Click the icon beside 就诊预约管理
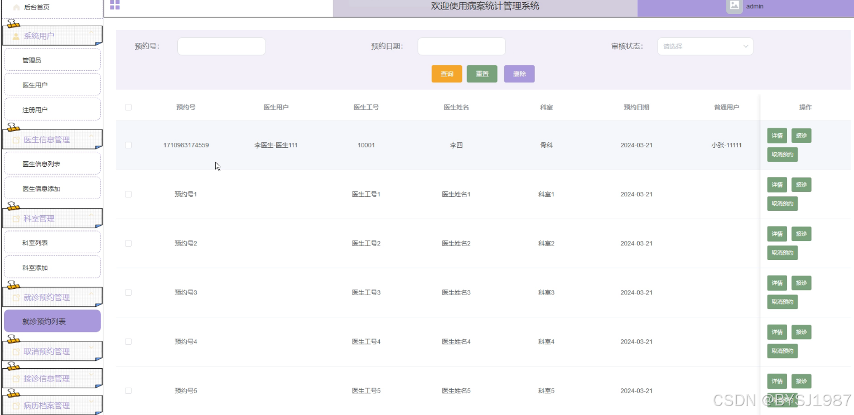This screenshot has height=415, width=854. [x=16, y=298]
